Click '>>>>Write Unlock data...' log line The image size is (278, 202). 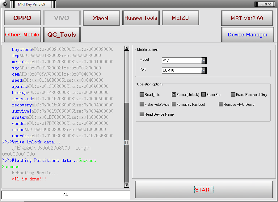tap(32, 142)
